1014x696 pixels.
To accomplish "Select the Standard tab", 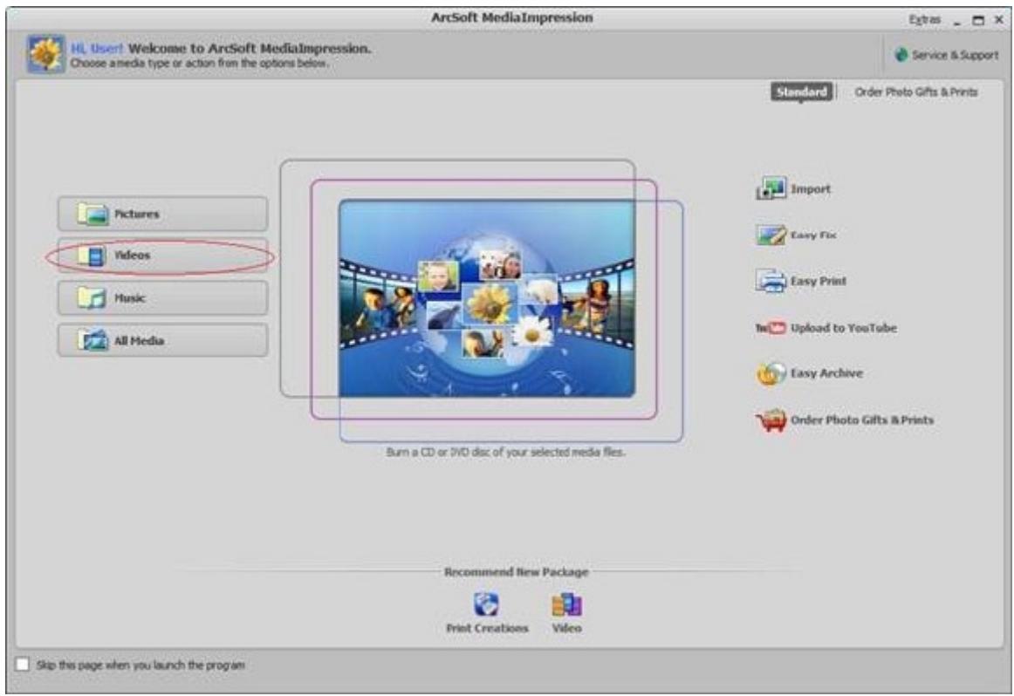I will click(801, 92).
